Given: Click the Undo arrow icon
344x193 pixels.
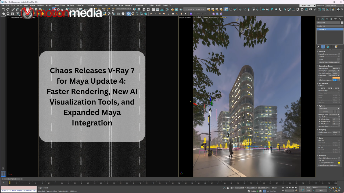Looking at the screenshot, I should 4,9.
